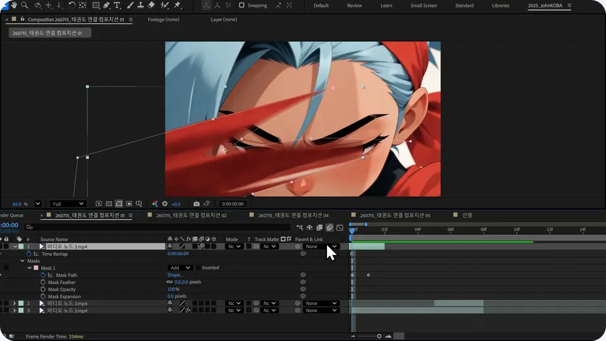Select the Rectangle shape tool
606x341 pixels.
click(x=95, y=5)
